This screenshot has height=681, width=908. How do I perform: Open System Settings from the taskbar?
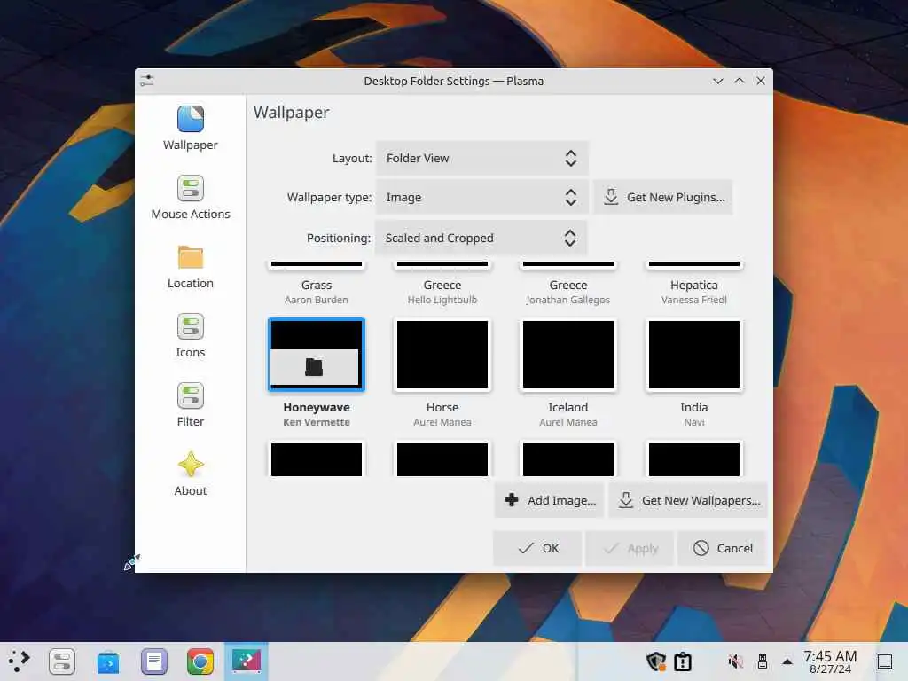[62, 661]
